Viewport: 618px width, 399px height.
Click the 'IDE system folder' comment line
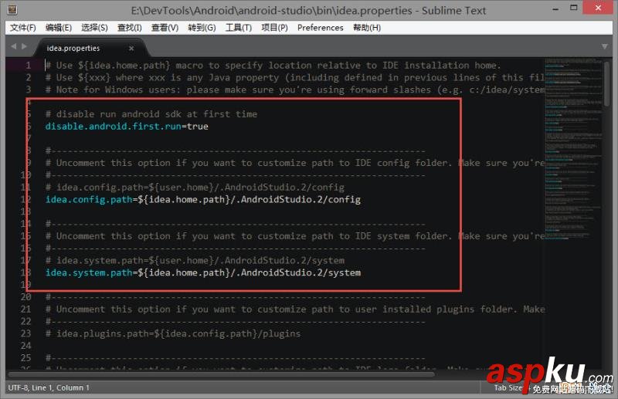[295, 236]
